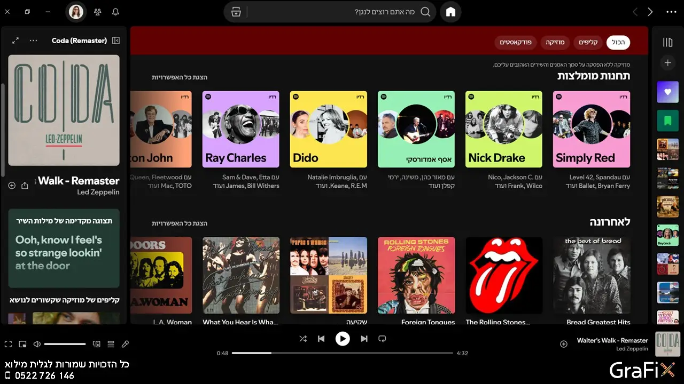Open the Friend Activity icon
Screen dimensions: 684x384
(x=97, y=12)
